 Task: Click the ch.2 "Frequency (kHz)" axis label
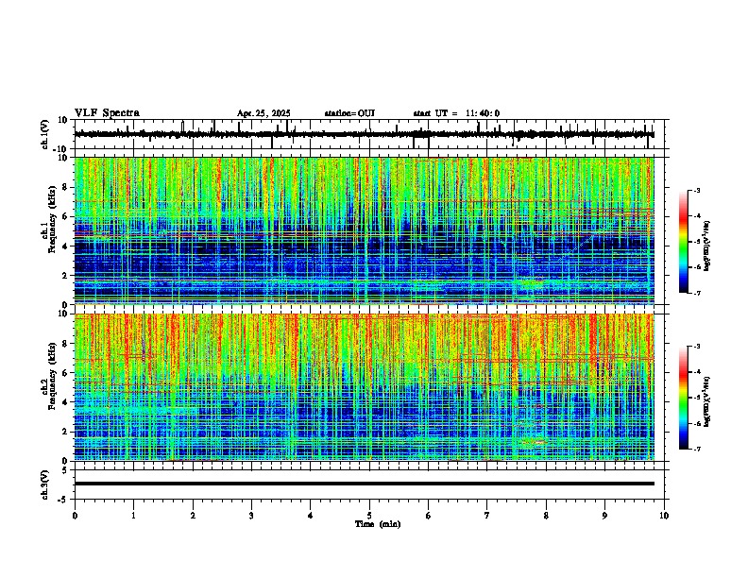pyautogui.click(x=52, y=375)
